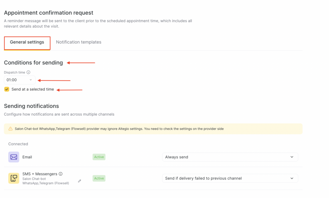Open the Always send dropdown for Email
This screenshot has height=198, width=329.
click(x=230, y=157)
